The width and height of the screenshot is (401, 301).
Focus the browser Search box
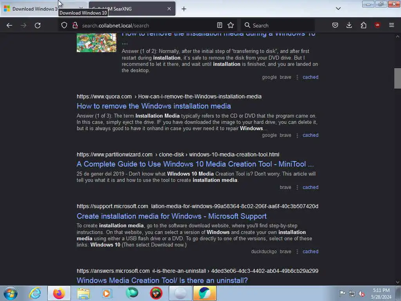278,25
